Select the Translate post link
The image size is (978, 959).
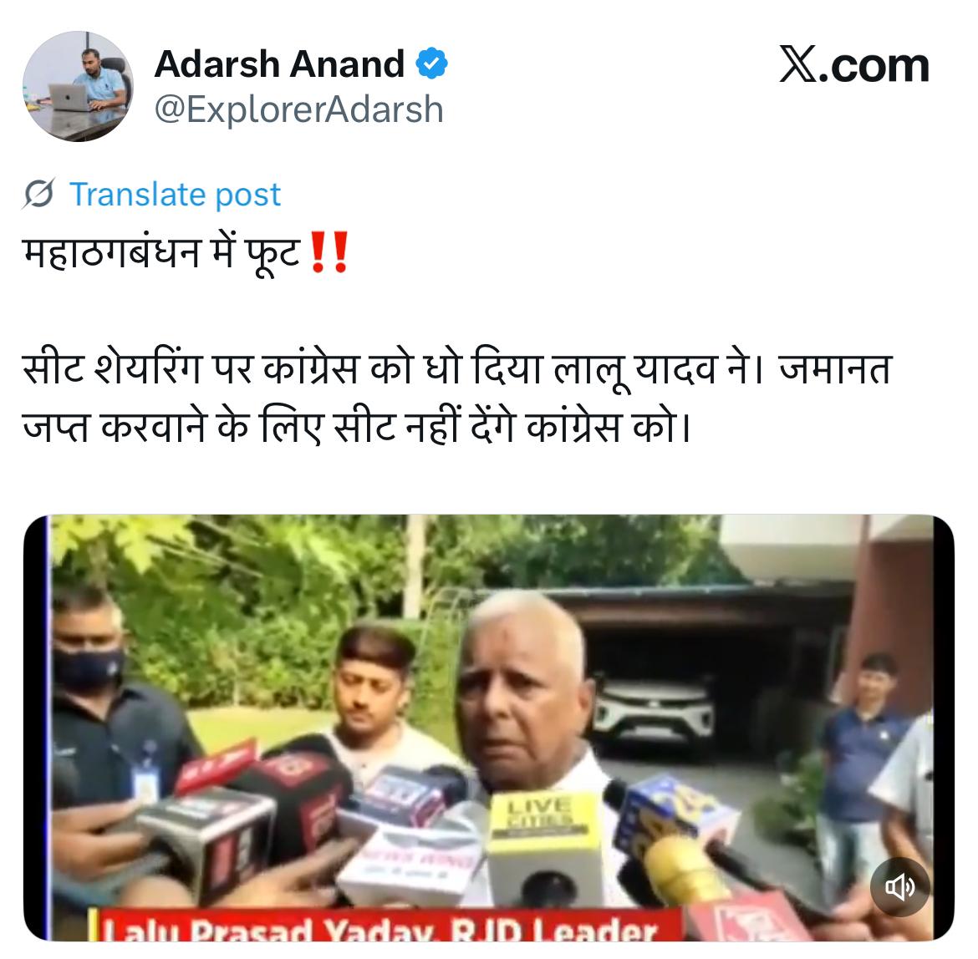click(176, 195)
